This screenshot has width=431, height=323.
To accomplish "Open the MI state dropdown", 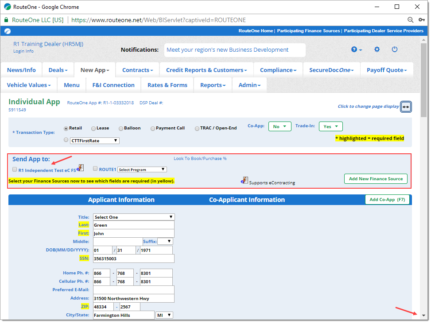I will click(x=164, y=315).
